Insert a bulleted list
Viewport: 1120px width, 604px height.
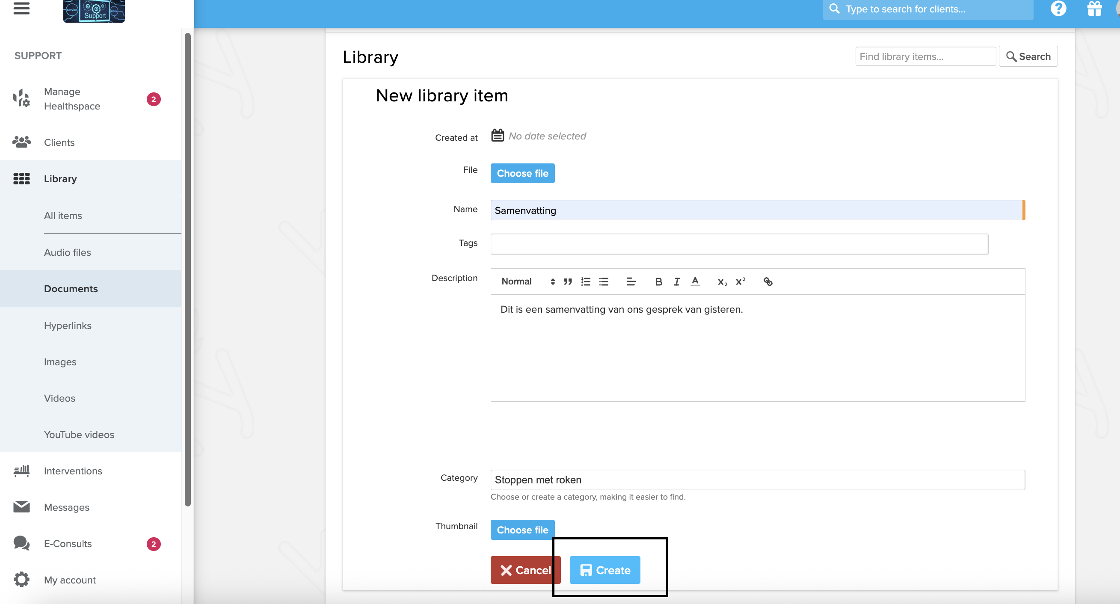[604, 282]
